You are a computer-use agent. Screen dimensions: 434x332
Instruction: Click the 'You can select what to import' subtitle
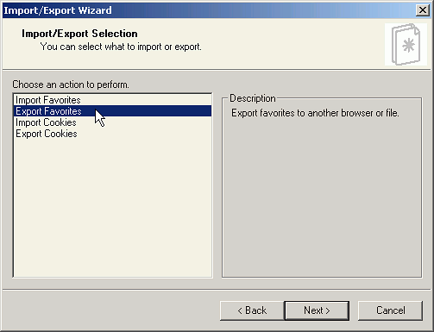point(121,47)
